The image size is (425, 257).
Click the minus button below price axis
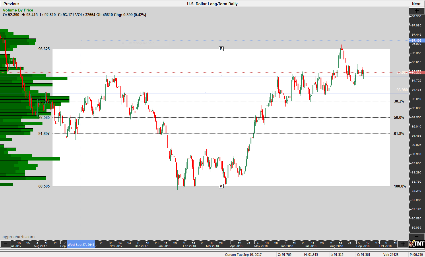point(416,237)
